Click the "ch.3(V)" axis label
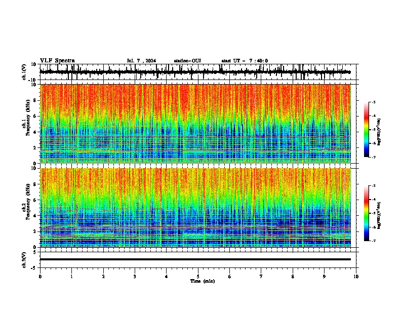 [24, 260]
